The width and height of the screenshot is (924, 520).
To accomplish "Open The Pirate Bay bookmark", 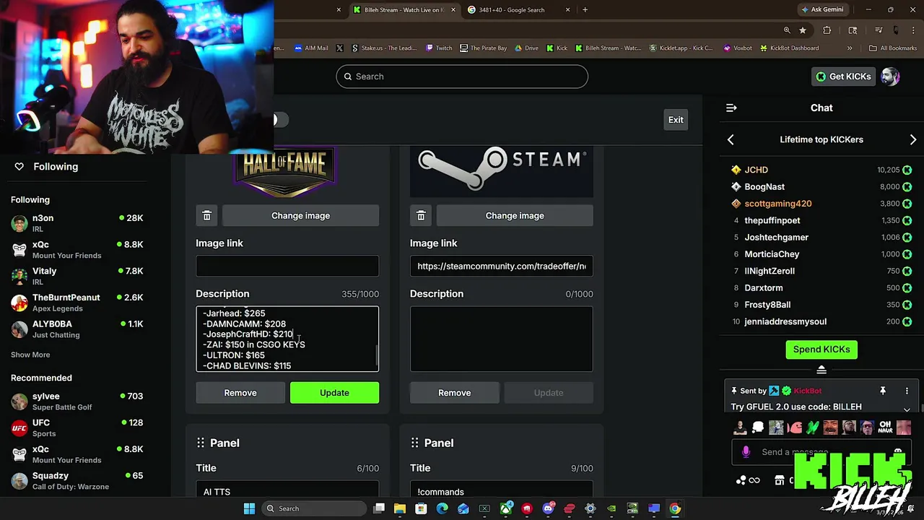I will [483, 48].
